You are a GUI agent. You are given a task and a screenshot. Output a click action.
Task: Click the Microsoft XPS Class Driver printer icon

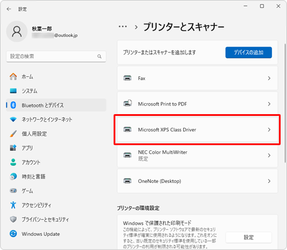tap(127, 130)
